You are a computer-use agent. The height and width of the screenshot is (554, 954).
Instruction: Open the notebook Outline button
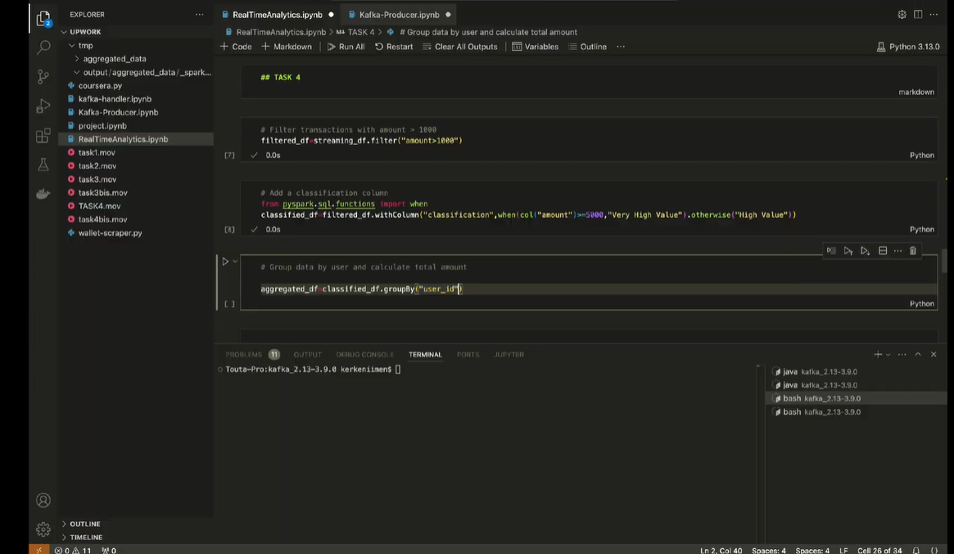(x=587, y=47)
